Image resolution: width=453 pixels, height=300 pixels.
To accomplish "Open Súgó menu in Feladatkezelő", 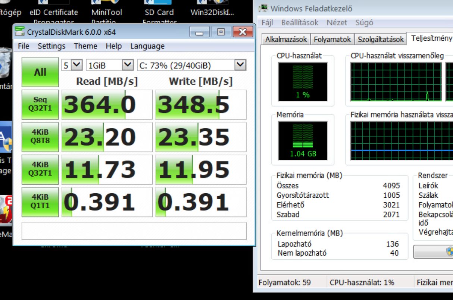I will [x=364, y=22].
